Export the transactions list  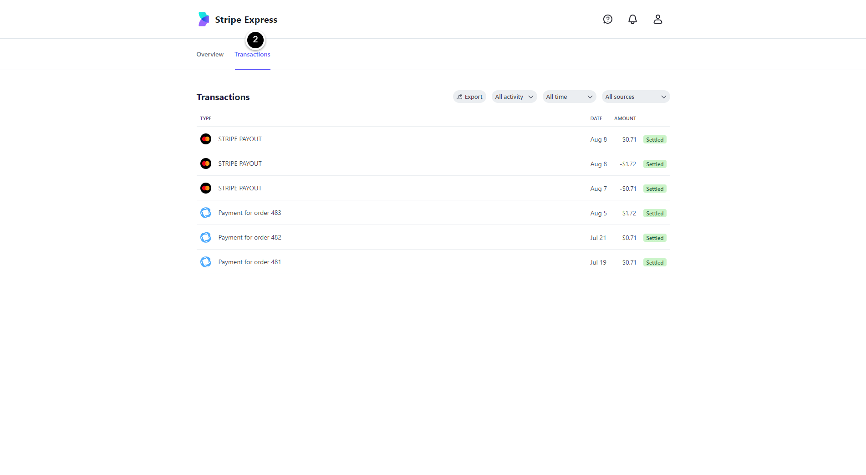pos(469,97)
